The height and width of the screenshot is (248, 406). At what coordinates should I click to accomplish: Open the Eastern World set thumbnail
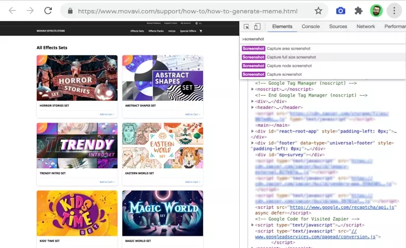(163, 145)
